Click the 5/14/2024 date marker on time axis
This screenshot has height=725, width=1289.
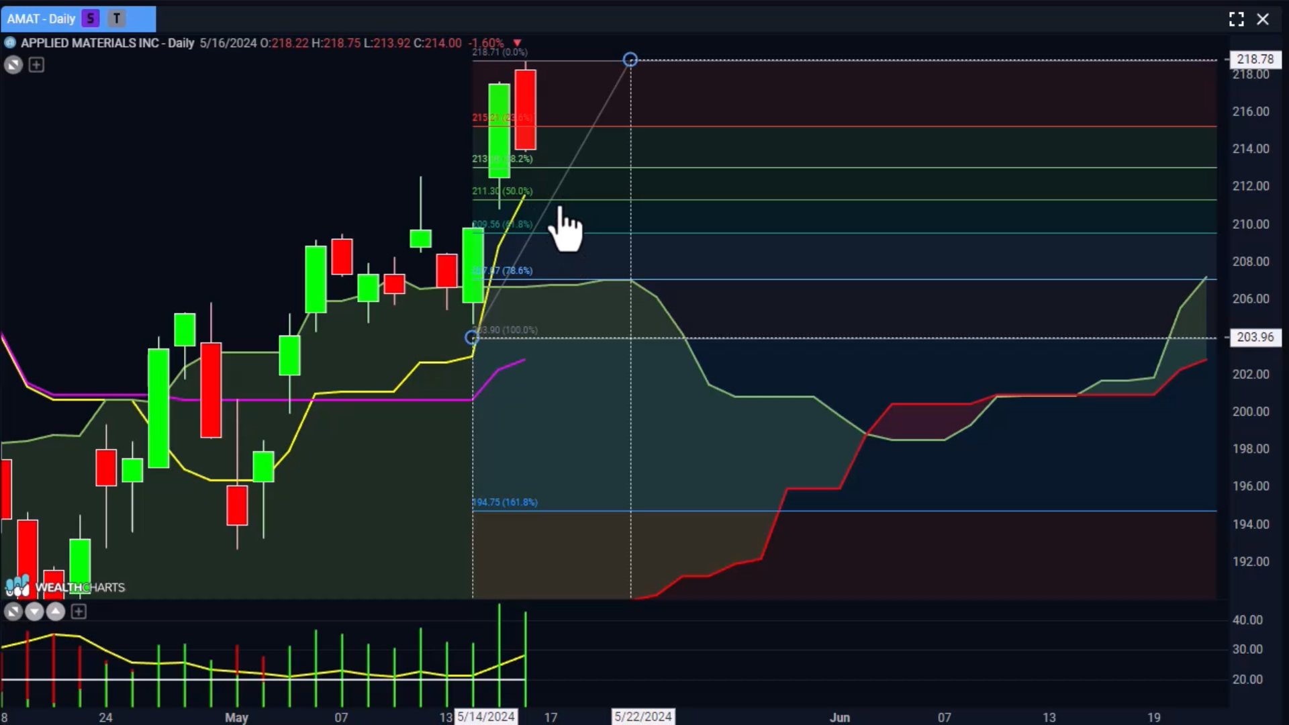click(x=486, y=717)
